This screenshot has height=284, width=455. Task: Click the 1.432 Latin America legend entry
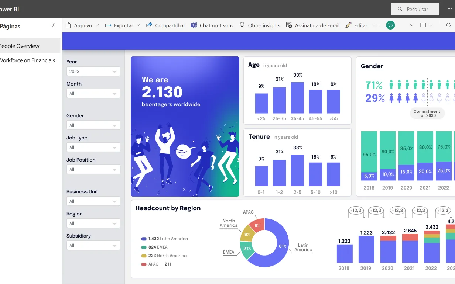point(165,239)
